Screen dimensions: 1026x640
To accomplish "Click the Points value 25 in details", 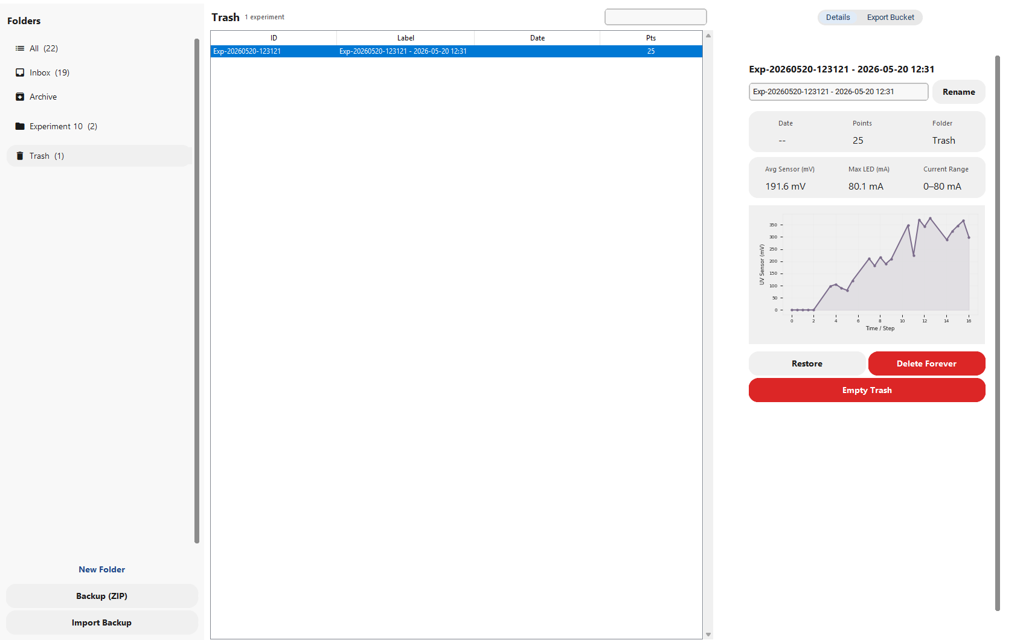I will (x=858, y=141).
